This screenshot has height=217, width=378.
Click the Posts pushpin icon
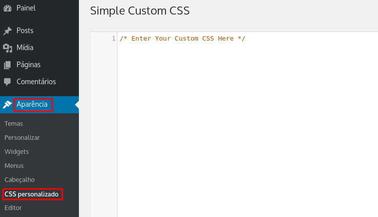tap(8, 31)
